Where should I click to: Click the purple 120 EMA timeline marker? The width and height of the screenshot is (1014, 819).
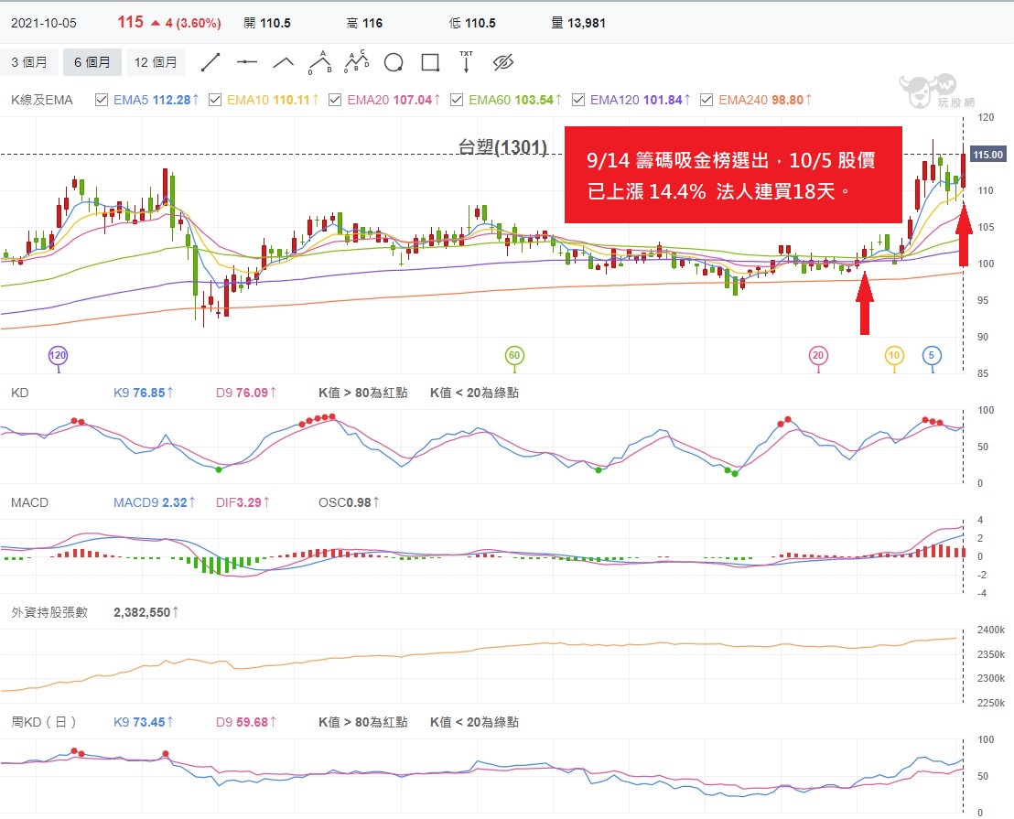tap(59, 356)
